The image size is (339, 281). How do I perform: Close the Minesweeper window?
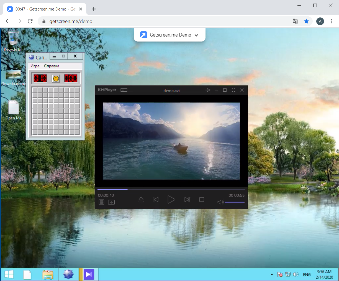click(x=75, y=56)
